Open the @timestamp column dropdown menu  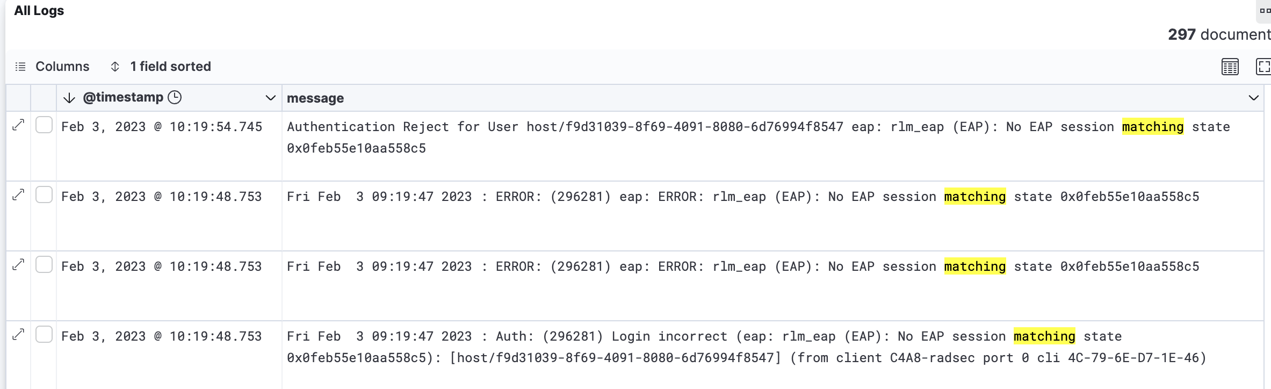[x=270, y=98]
